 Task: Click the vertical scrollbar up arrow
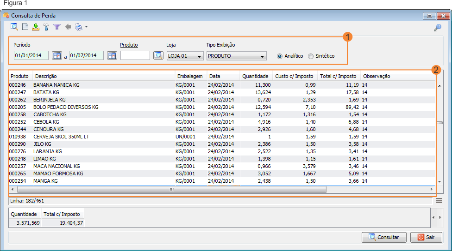(439, 85)
